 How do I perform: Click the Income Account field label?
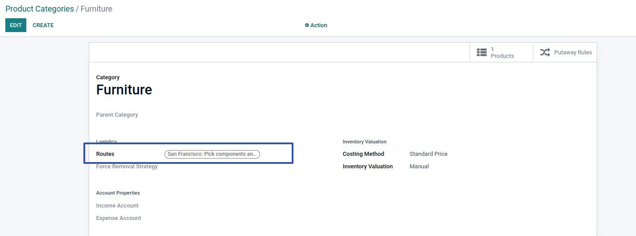117,206
